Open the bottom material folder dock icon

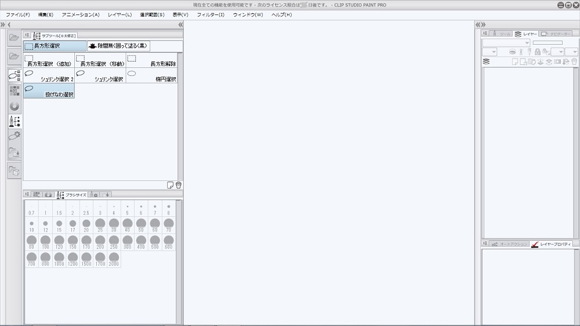(14, 171)
